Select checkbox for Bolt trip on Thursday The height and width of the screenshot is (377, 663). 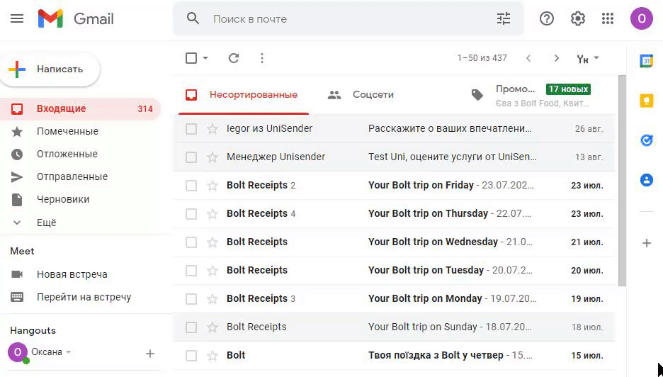tap(191, 214)
